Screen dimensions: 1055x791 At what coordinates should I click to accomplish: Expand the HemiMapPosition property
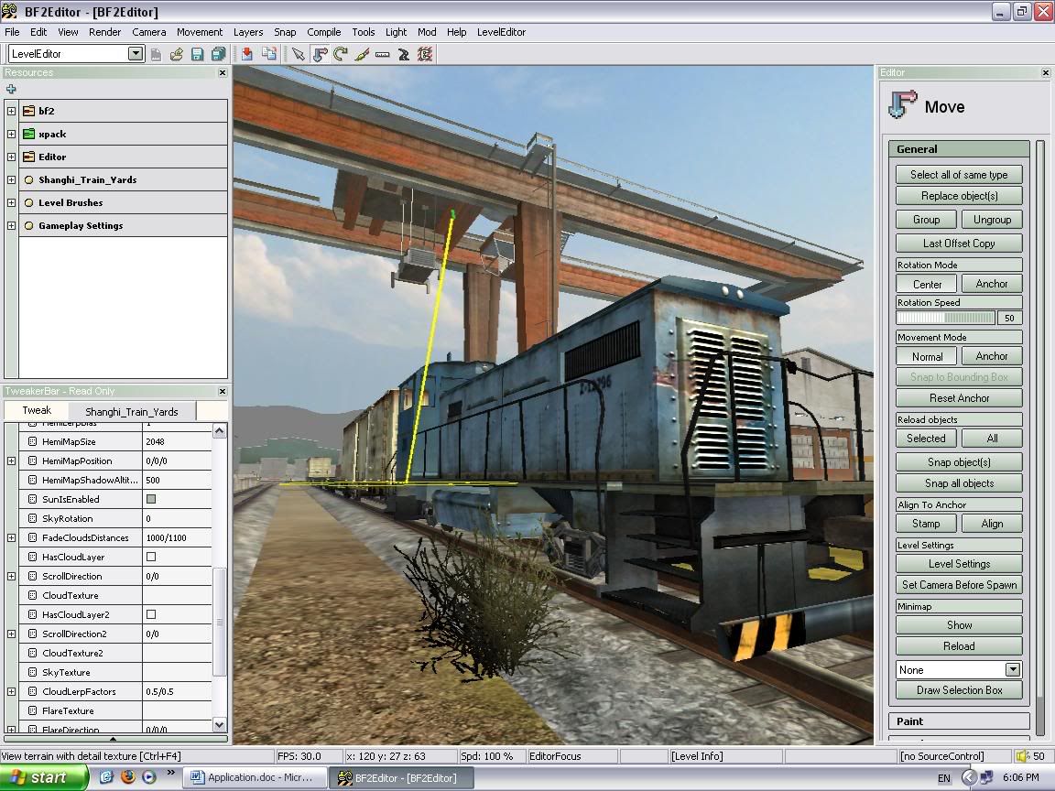pyautogui.click(x=11, y=461)
